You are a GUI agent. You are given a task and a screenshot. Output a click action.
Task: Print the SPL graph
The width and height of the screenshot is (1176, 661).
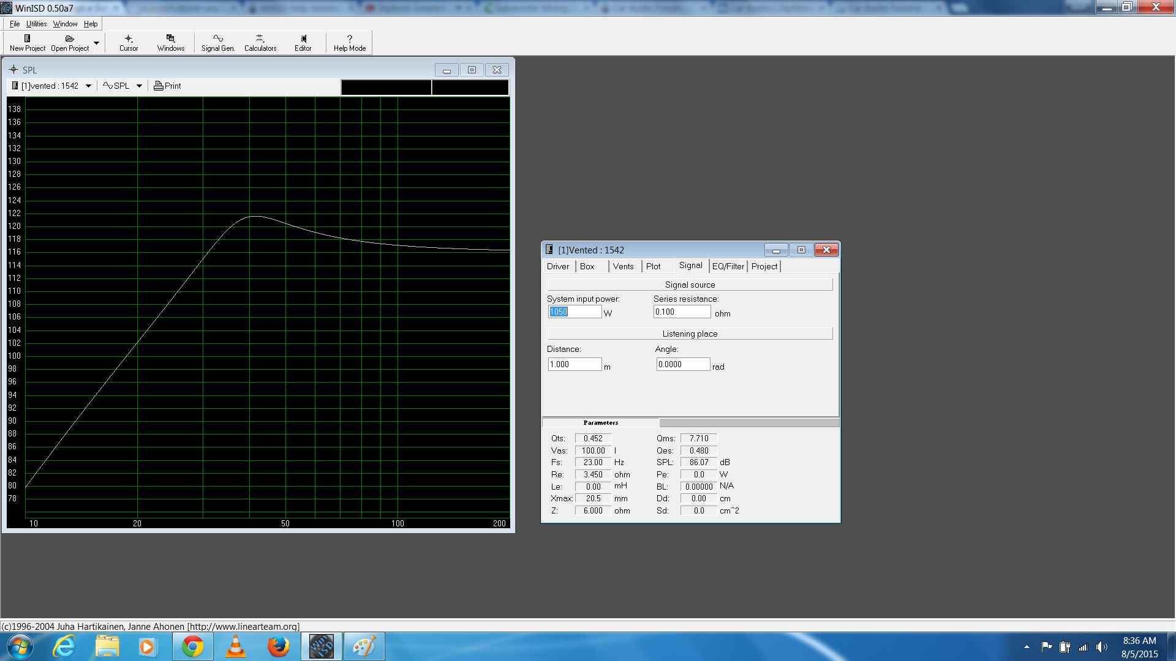[167, 86]
